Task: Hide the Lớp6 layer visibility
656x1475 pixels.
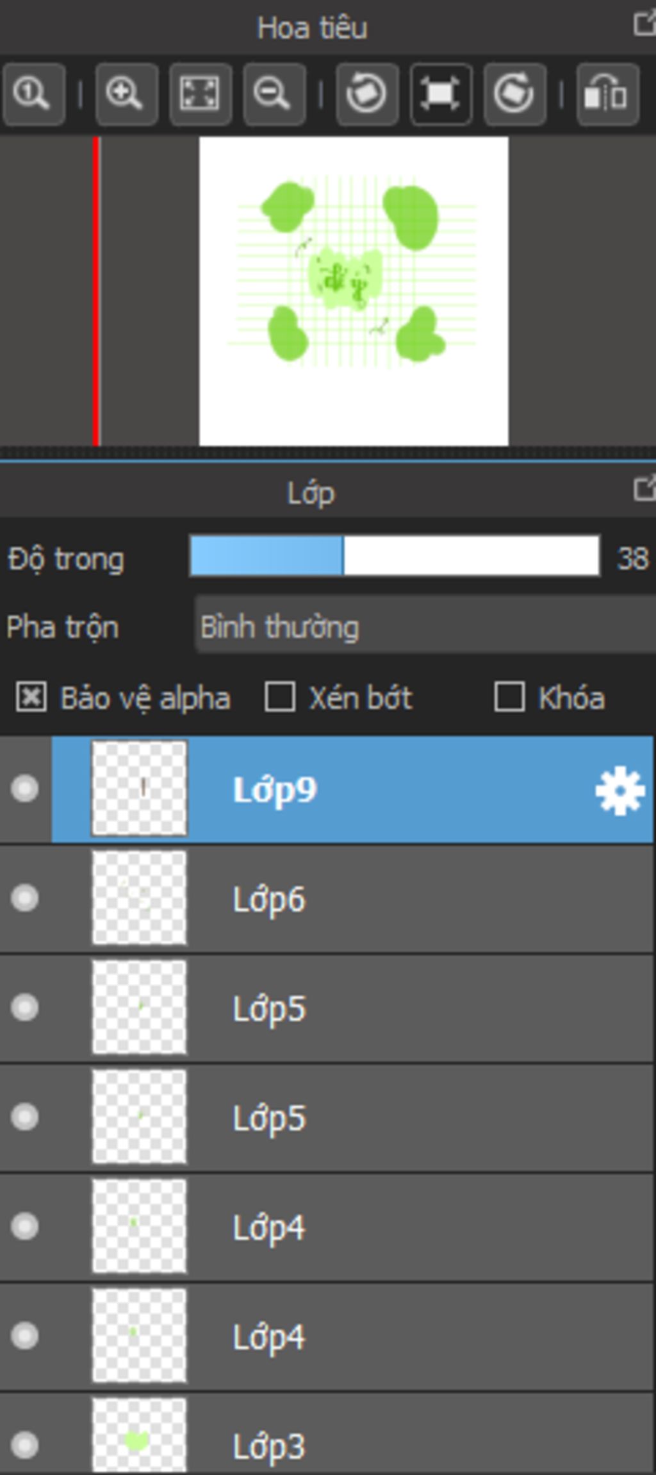Action: (x=25, y=898)
